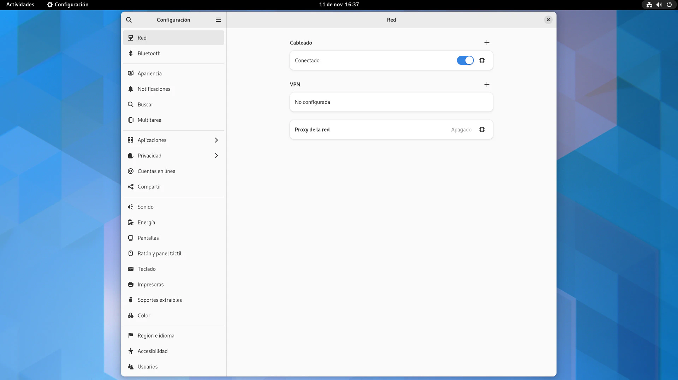Add a new wired connection with plus
The image size is (678, 380).
click(x=487, y=43)
